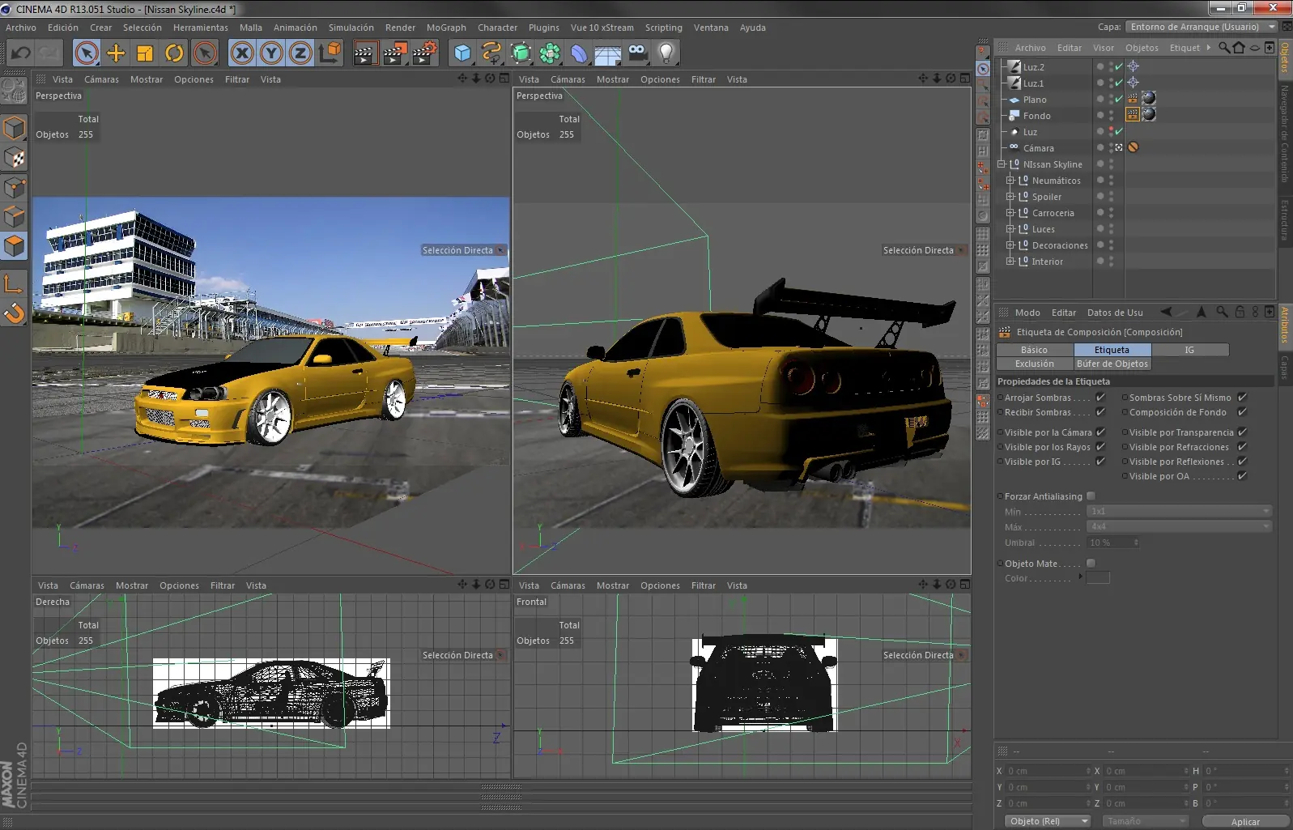The width and height of the screenshot is (1293, 830).
Task: Enable texture mode checkerboard icon
Action: 15,158
